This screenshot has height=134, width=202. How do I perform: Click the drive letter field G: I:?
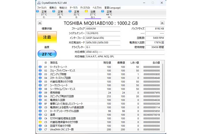(x=103, y=47)
